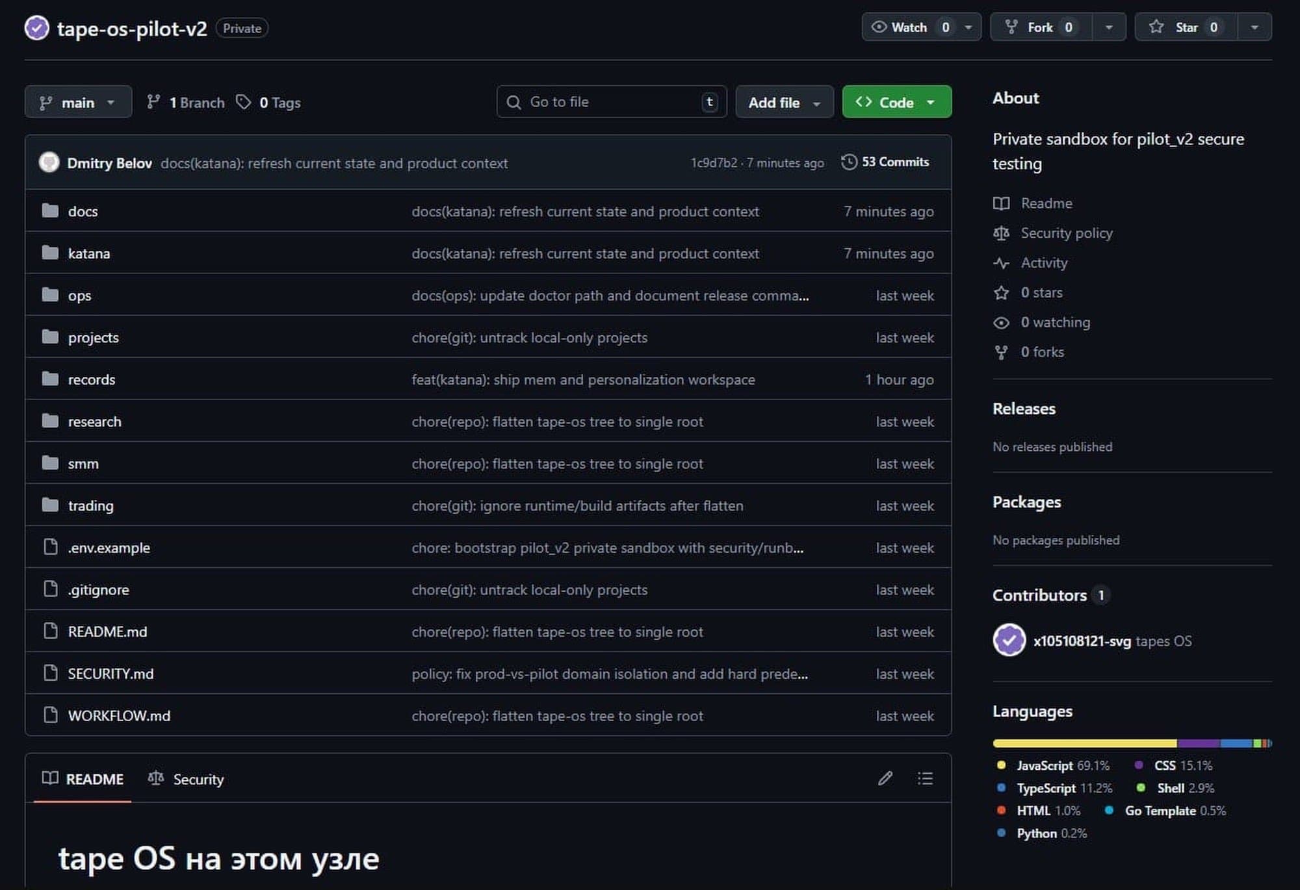
Task: Open the main branch dropdown
Action: [78, 102]
